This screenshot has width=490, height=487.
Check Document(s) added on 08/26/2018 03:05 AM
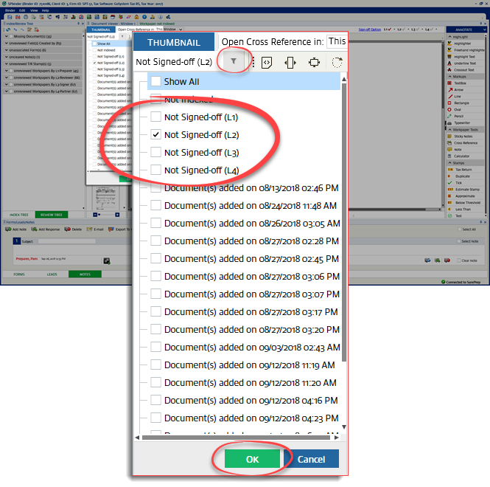point(155,223)
